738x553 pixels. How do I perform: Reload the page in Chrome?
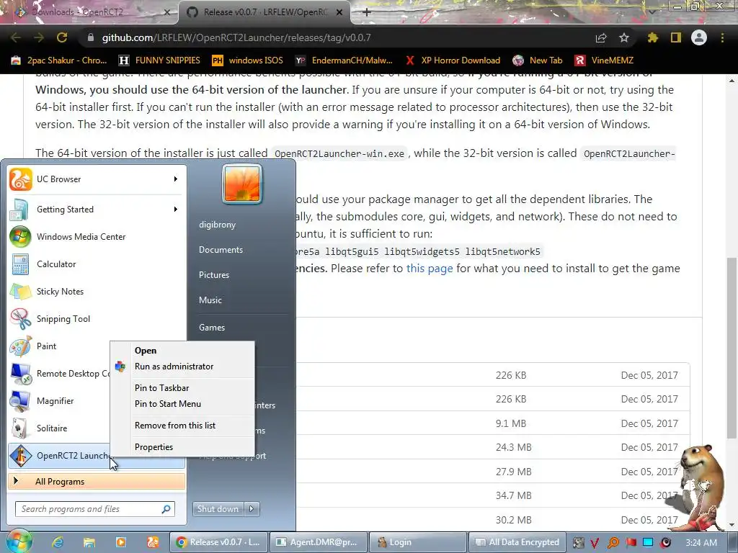pos(62,37)
